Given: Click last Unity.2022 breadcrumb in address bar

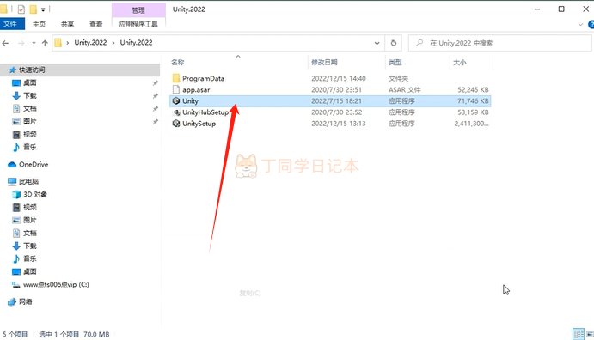Looking at the screenshot, I should pyautogui.click(x=137, y=43).
